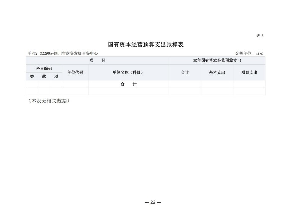Select the 金额单位：万元 label
Image resolution: width=306 pixels, height=216 pixels.
(x=249, y=54)
